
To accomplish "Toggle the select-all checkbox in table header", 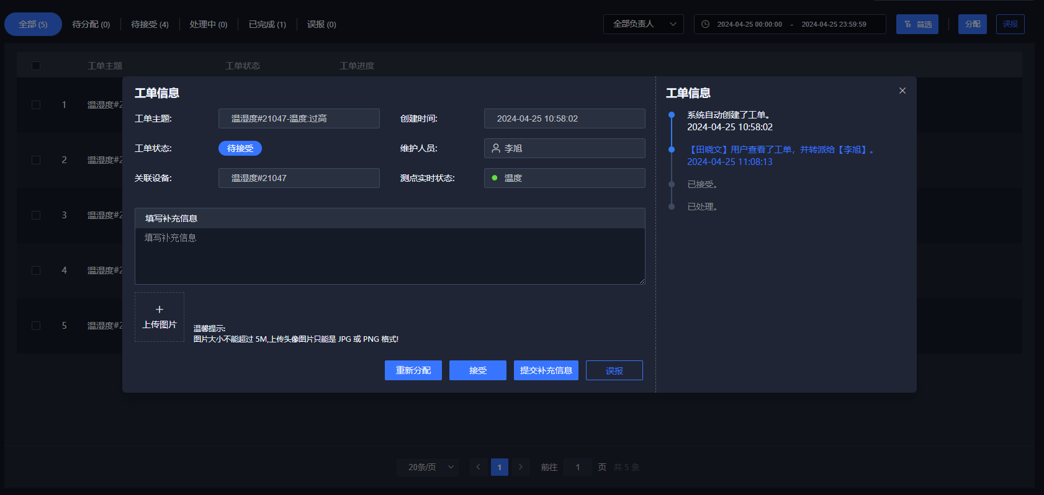I will [36, 66].
